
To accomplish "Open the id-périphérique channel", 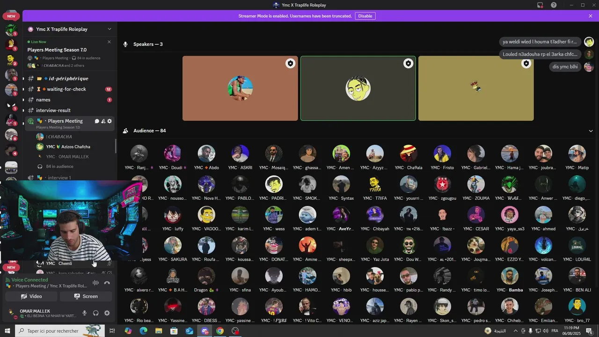I will [x=68, y=79].
